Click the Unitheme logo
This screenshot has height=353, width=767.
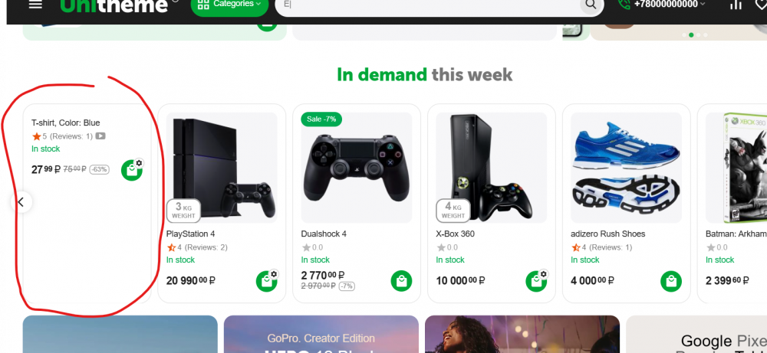click(114, 5)
